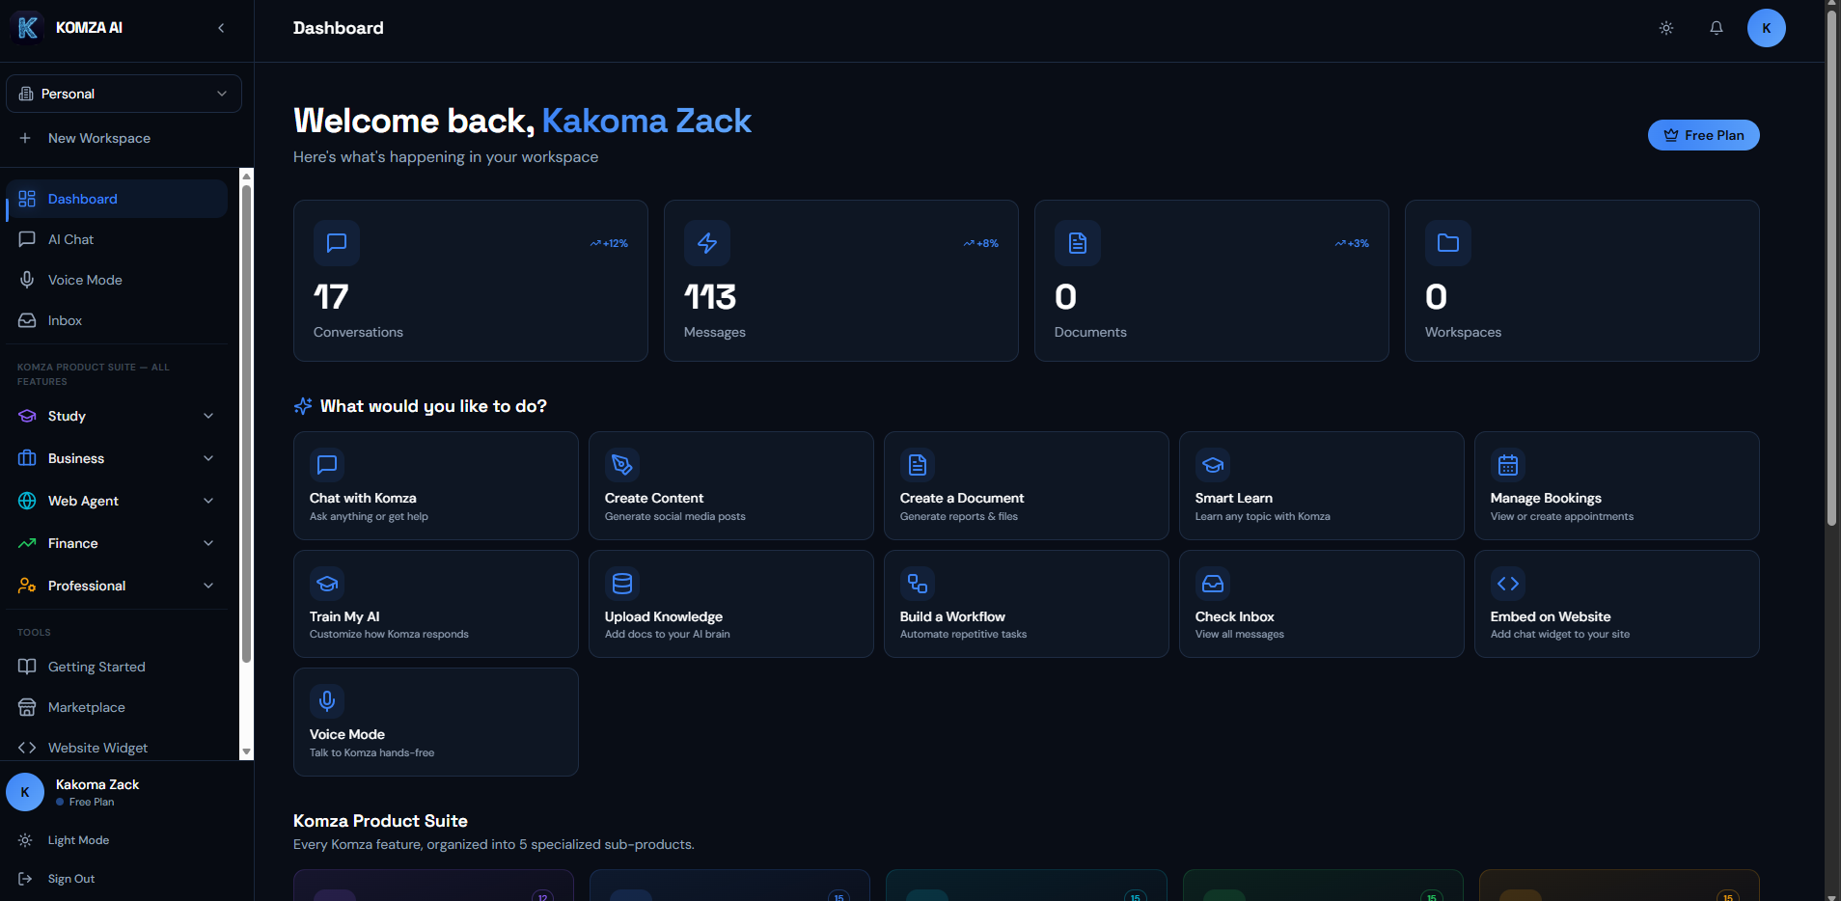Collapse the sidebar with the chevron arrow
The width and height of the screenshot is (1841, 901).
click(x=221, y=28)
